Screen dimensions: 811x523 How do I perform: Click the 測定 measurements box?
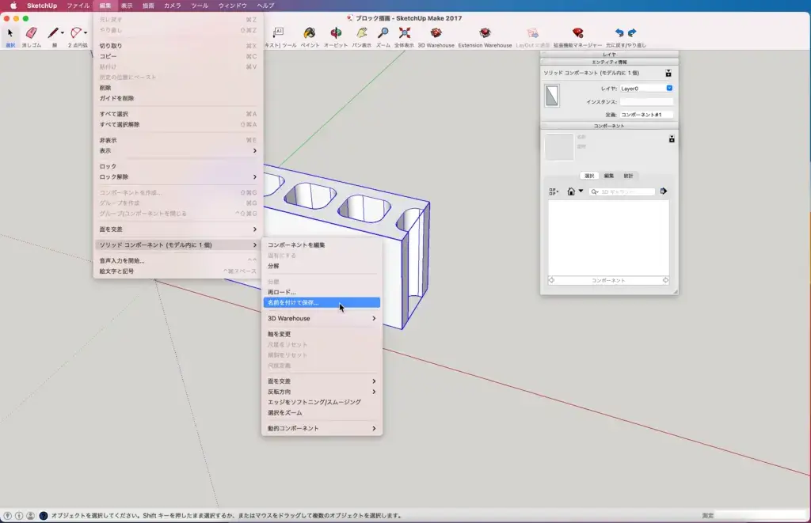pyautogui.click(x=760, y=515)
